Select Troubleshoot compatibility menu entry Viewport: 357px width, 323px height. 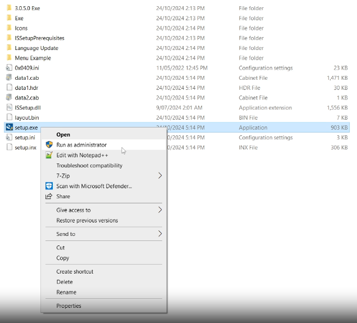pos(89,166)
